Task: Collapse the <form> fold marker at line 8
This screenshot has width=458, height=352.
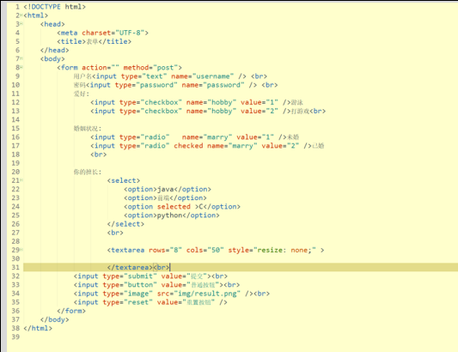Action: pyautogui.click(x=21, y=67)
